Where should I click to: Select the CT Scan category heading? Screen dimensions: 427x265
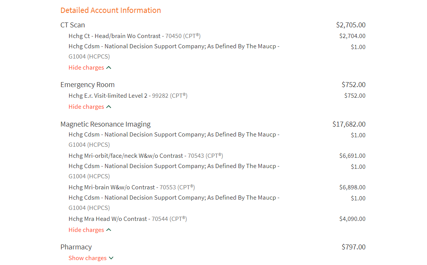[x=73, y=25]
